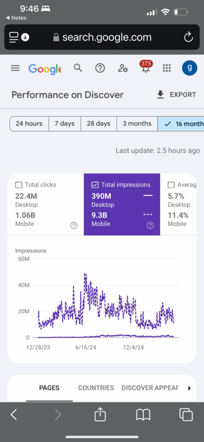The image size is (204, 442).
Task: Select the 24 hours range
Action: [29, 124]
